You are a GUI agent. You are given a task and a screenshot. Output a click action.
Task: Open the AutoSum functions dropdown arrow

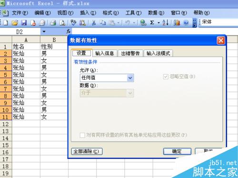coord(159,23)
